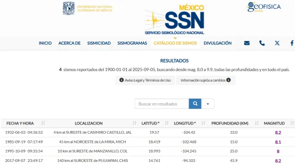
Task: Click PROFUNDIDAD (KM) column header
Action: 230,123
